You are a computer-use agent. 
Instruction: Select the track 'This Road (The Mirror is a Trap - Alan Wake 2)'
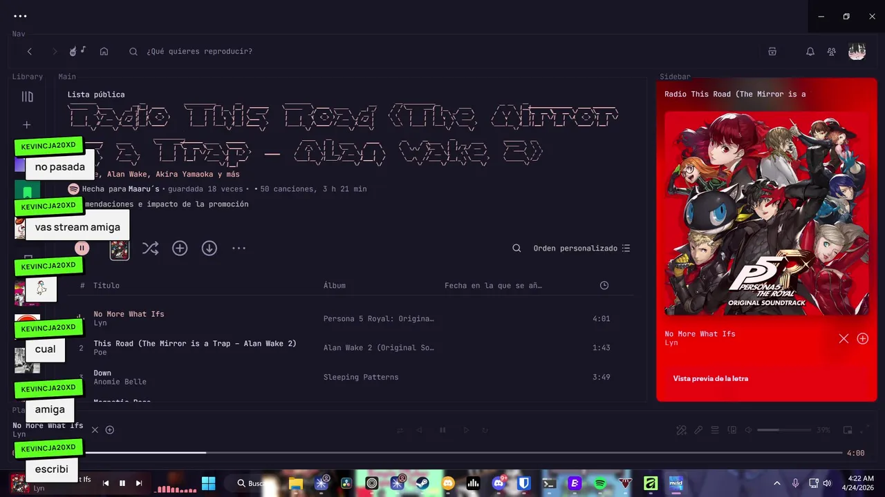(x=195, y=344)
